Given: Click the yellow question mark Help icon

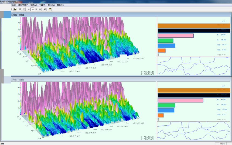Looking at the screenshot, I should (x=50, y=9).
